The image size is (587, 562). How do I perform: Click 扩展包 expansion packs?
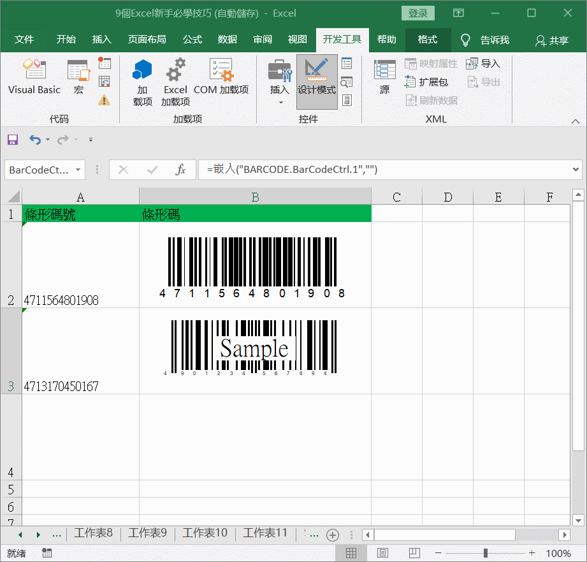coord(426,82)
